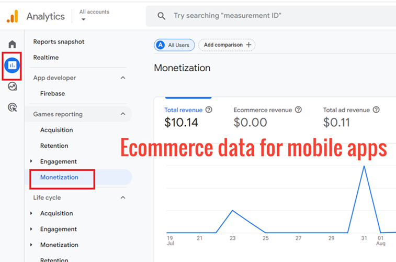Screen dimensions: 396x262
Task: Click the Life cycle section label
Action: pyautogui.click(x=47, y=198)
